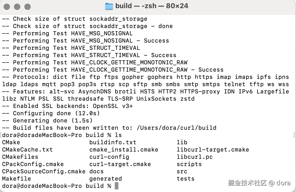Maximize the terminal window with the third title bar button

[27, 6]
